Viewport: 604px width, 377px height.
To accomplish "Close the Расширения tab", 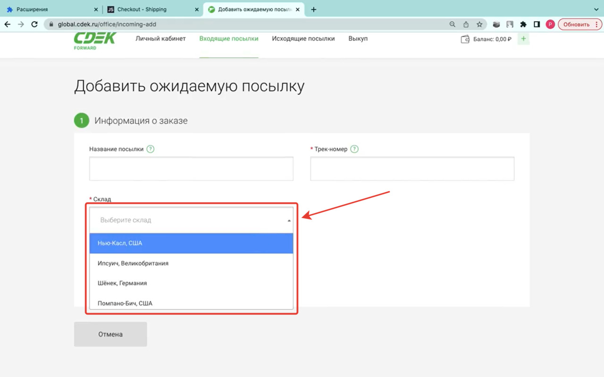I will click(96, 9).
